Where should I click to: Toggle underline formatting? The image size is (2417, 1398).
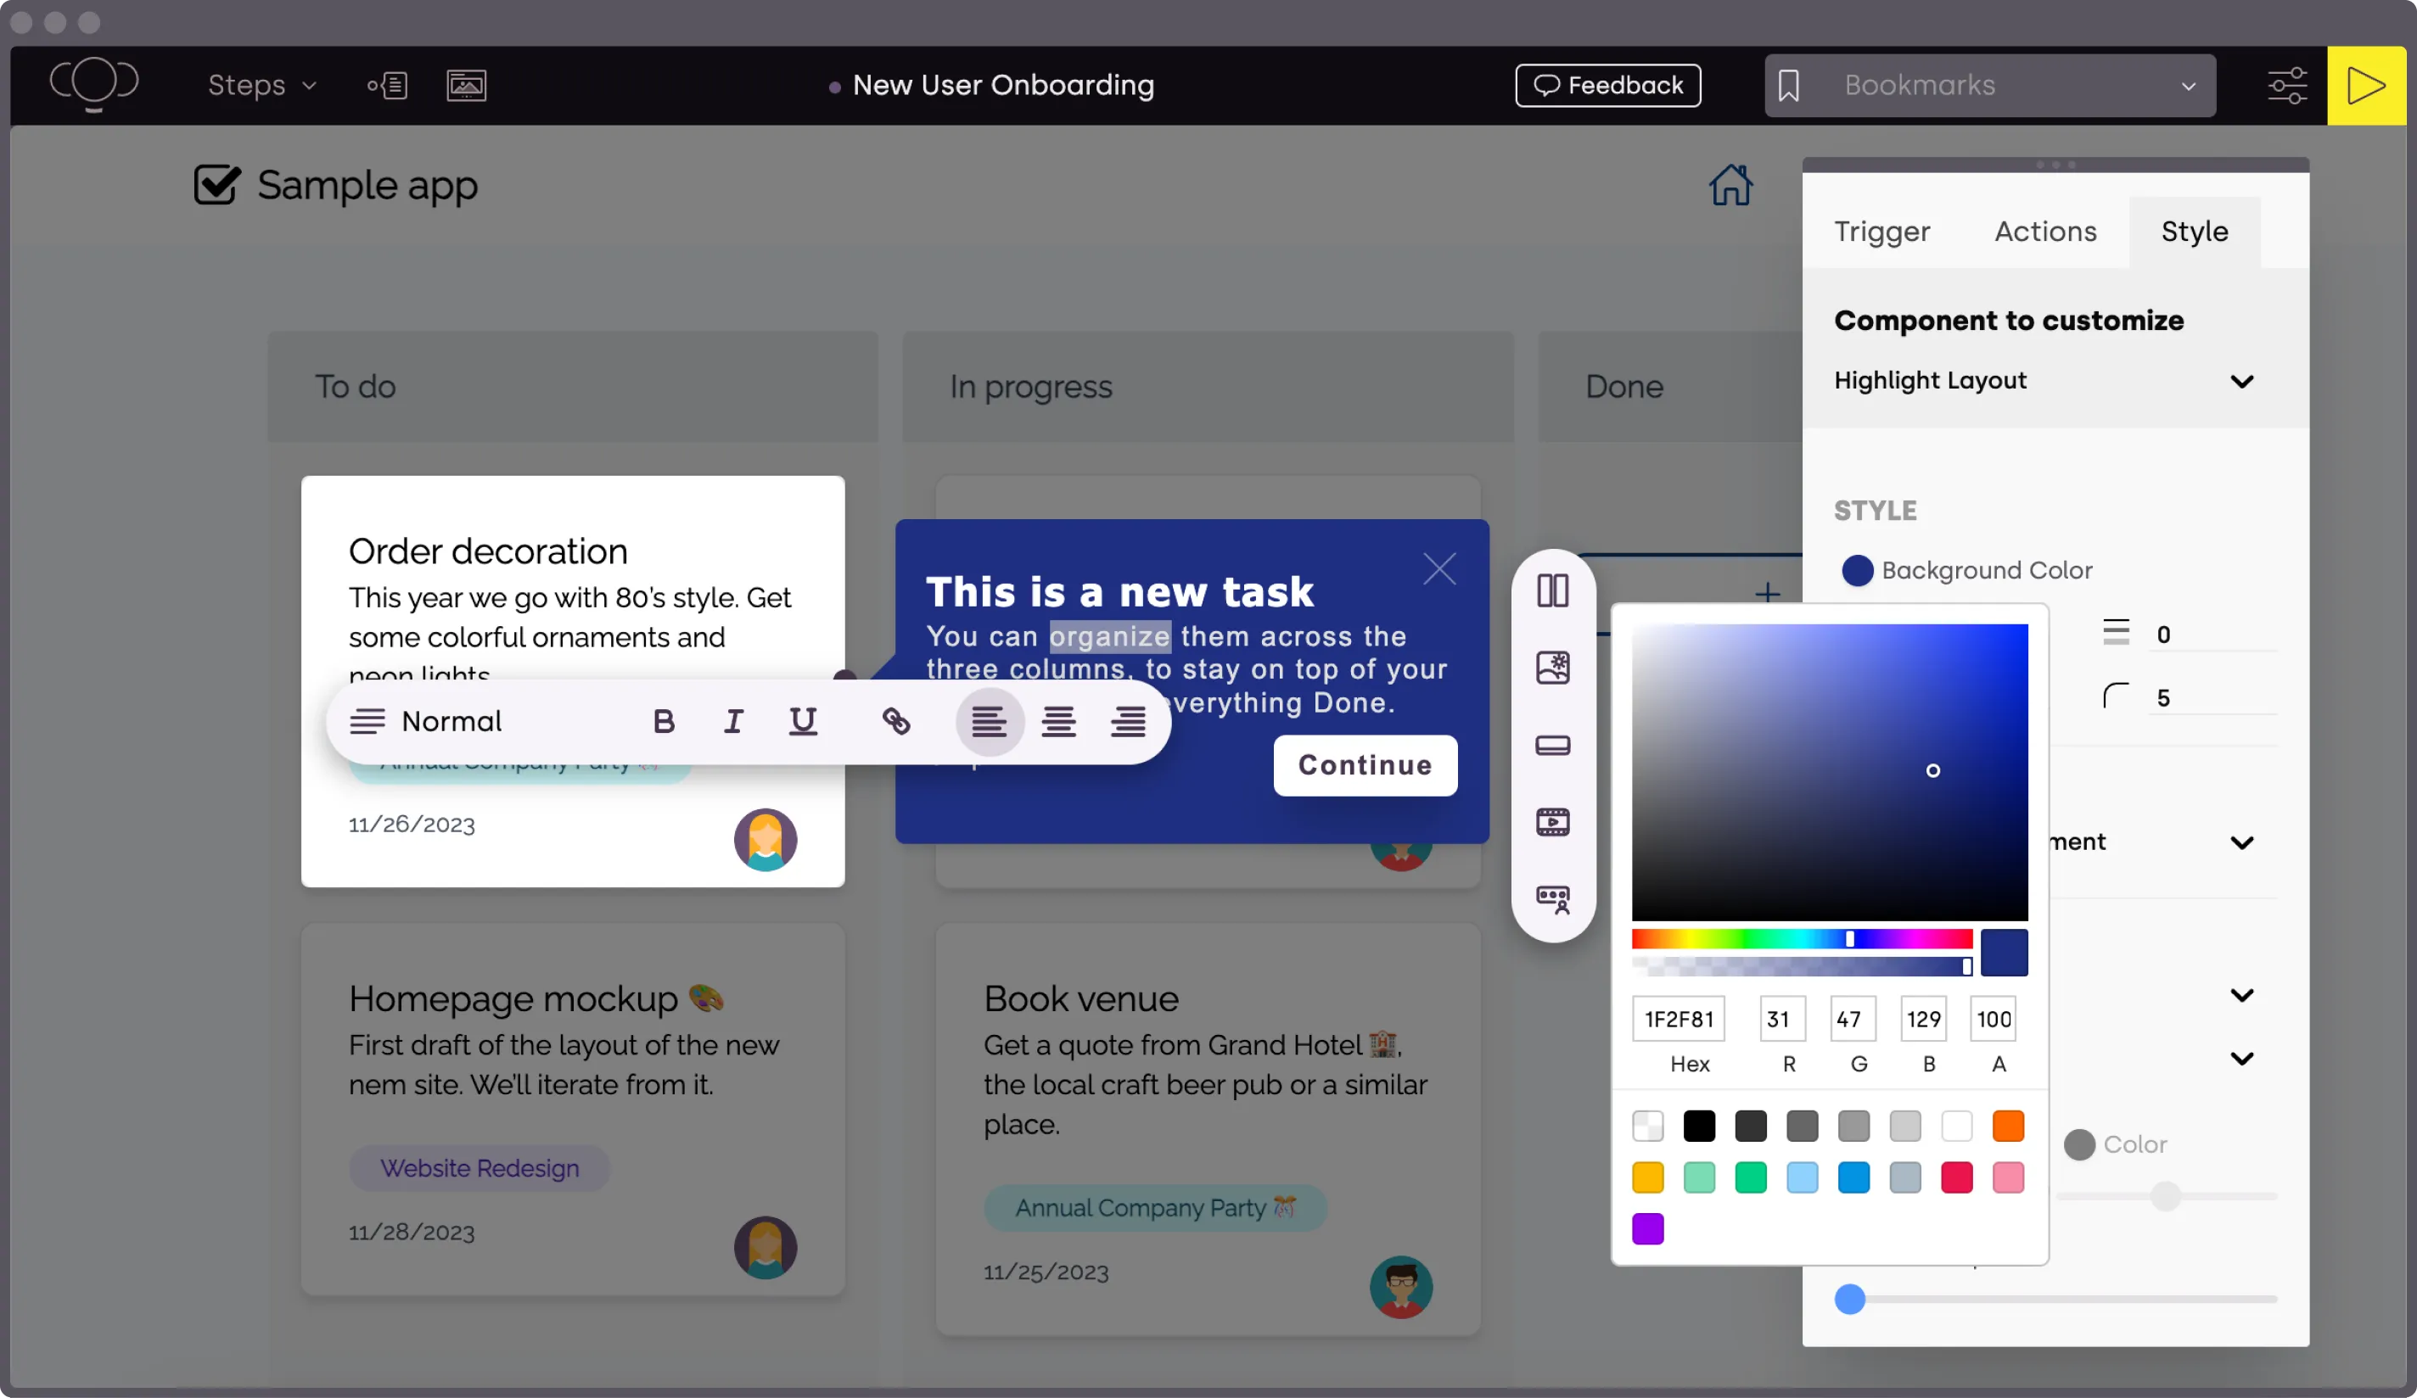pos(804,721)
